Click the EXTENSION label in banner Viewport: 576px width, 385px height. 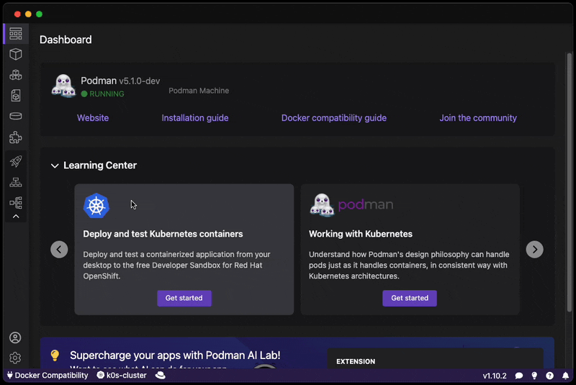356,361
